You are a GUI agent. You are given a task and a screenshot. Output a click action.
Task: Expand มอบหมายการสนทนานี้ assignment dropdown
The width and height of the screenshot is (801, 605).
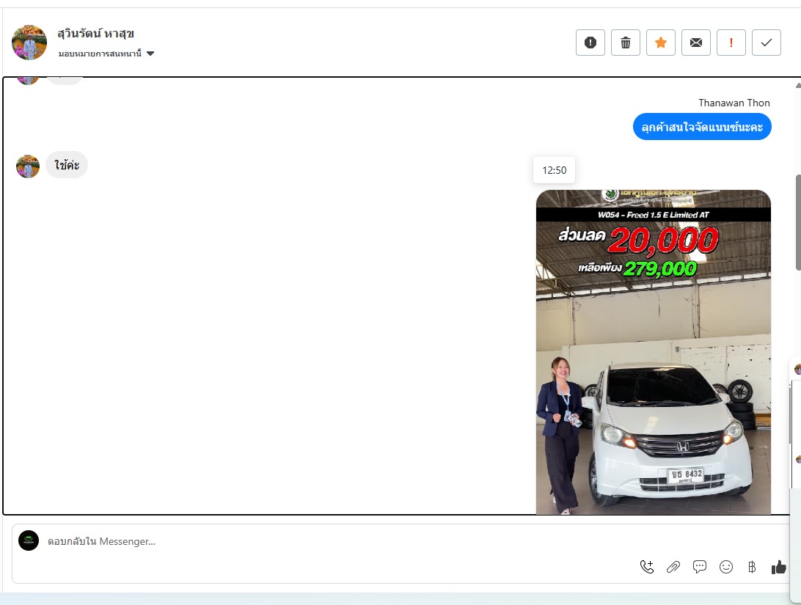tap(106, 54)
